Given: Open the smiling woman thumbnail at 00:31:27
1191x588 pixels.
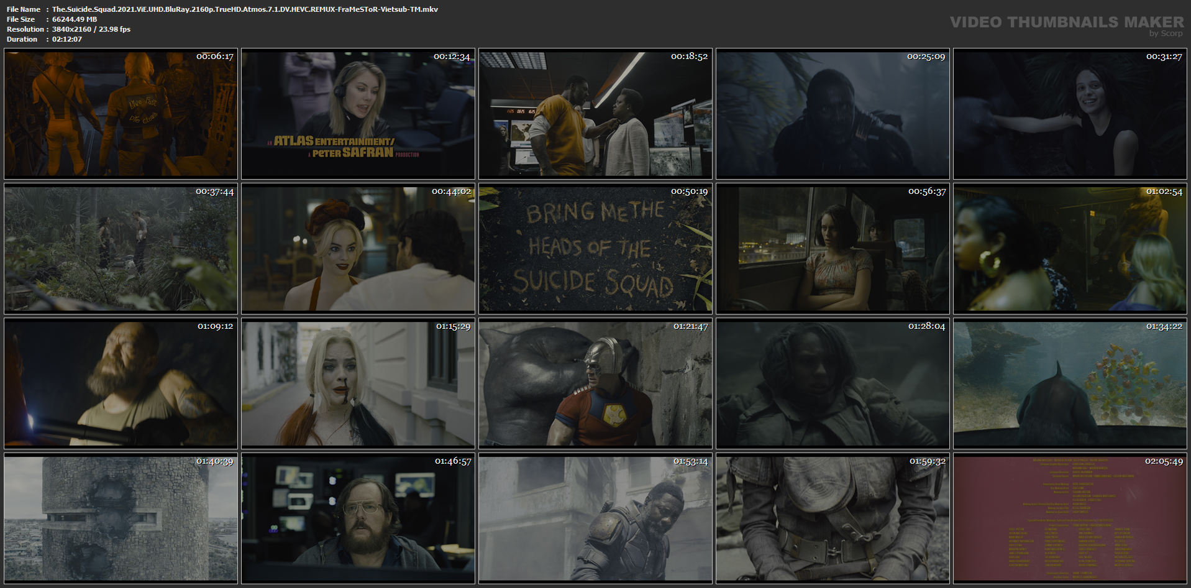Looking at the screenshot, I should coord(1070,114).
